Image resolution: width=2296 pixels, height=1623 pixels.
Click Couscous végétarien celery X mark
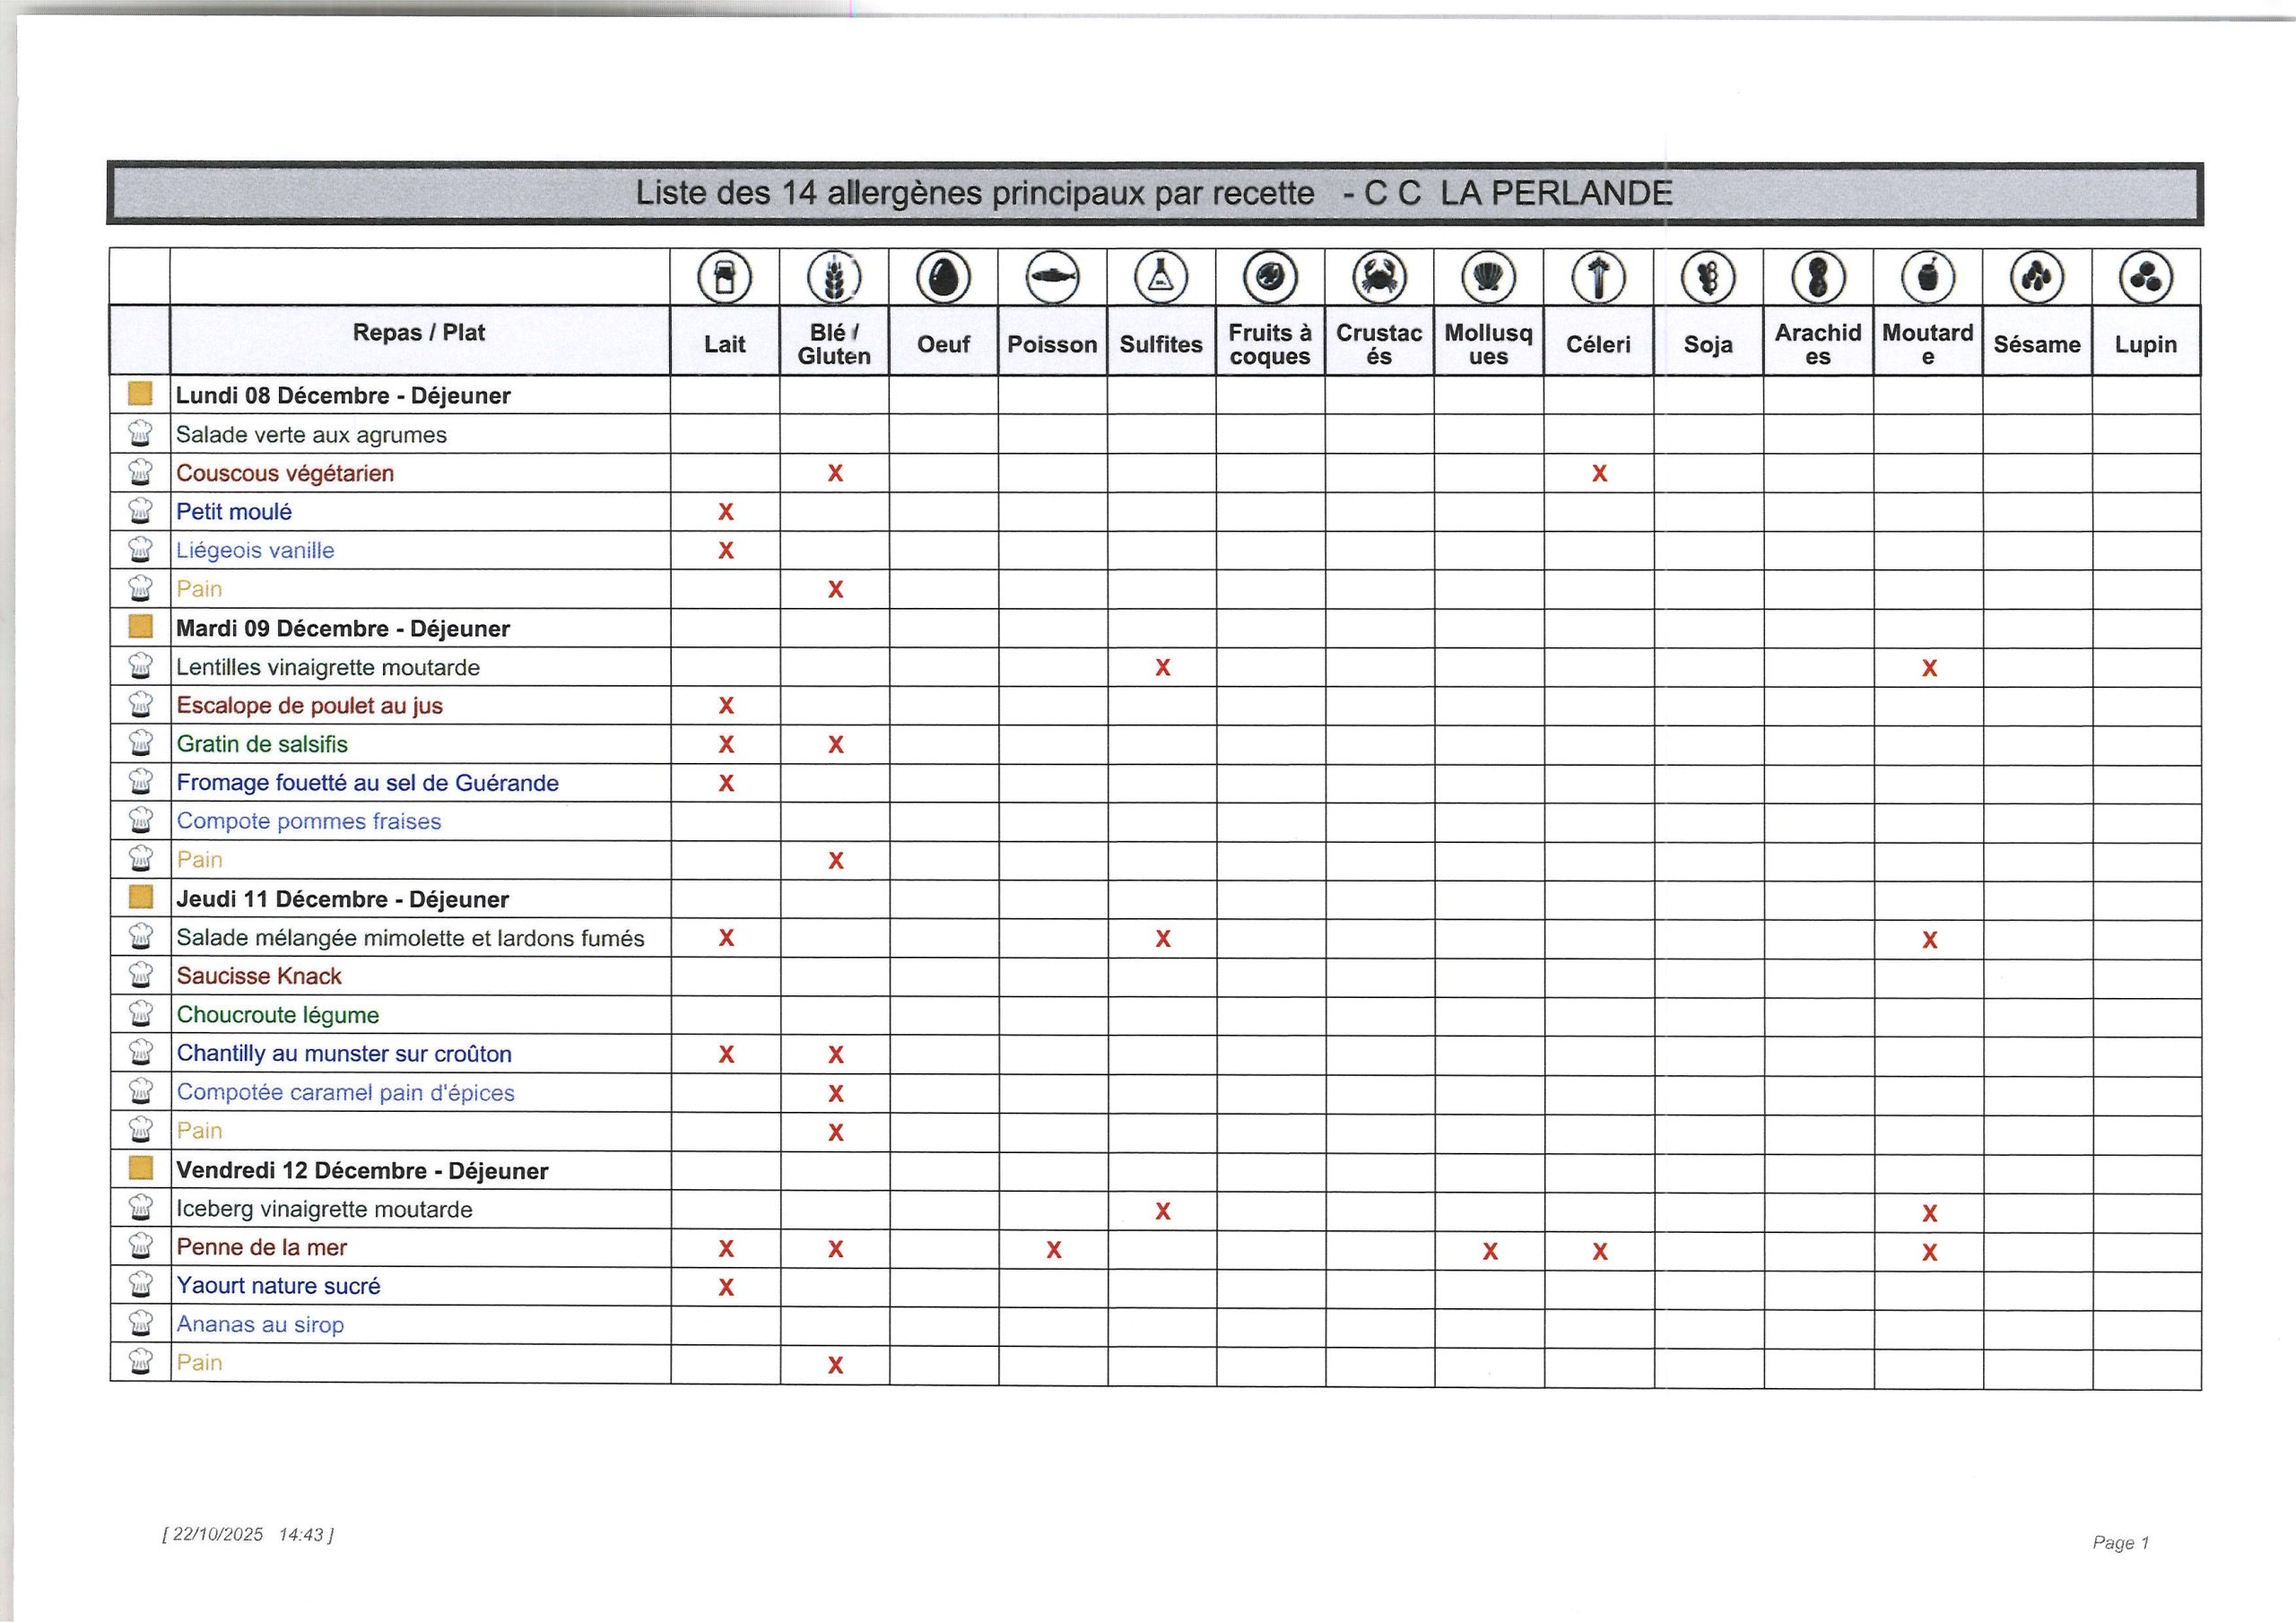1599,473
